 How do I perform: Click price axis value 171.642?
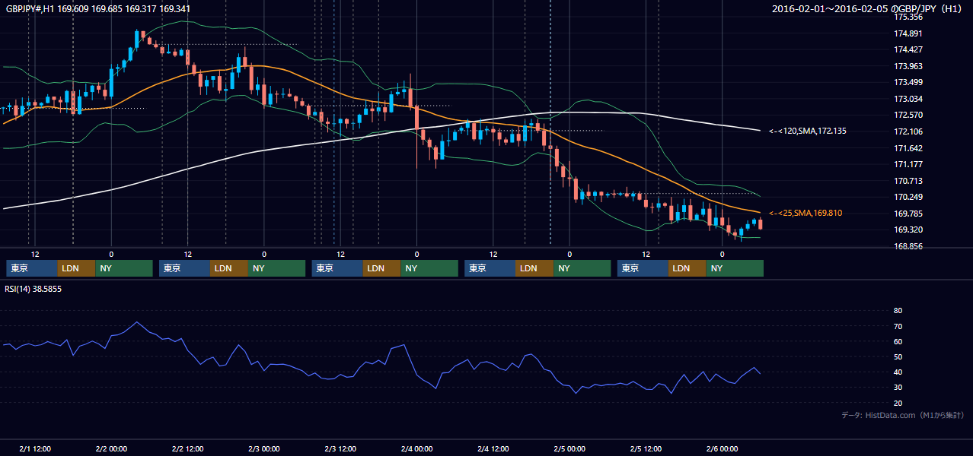(908, 149)
